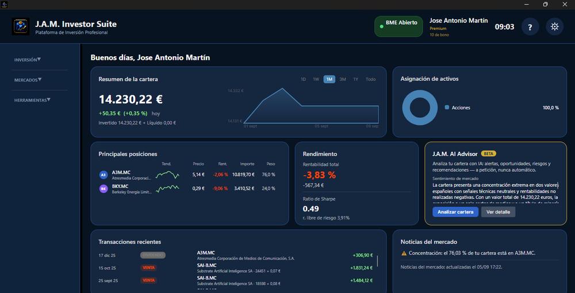Select the 3M chart range
The width and height of the screenshot is (575, 293).
click(343, 79)
